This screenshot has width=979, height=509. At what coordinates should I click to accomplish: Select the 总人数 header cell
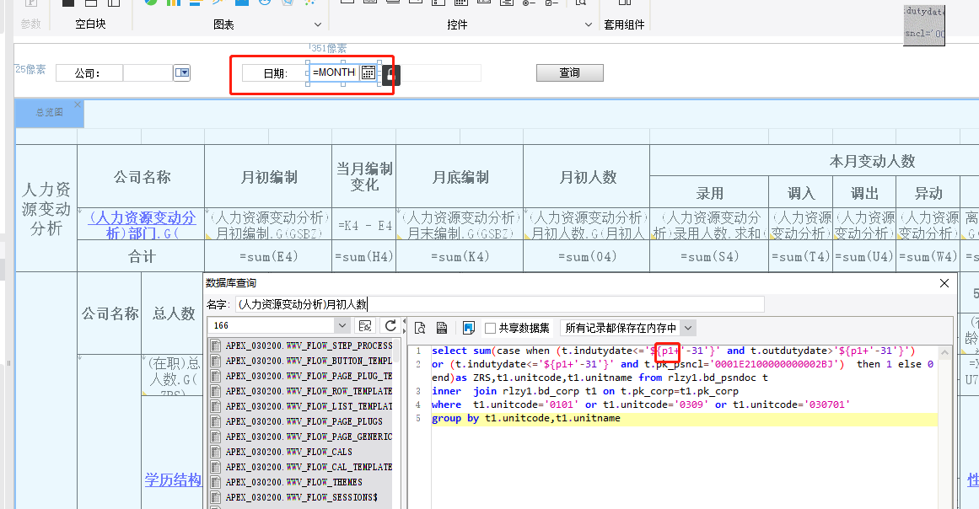173,313
